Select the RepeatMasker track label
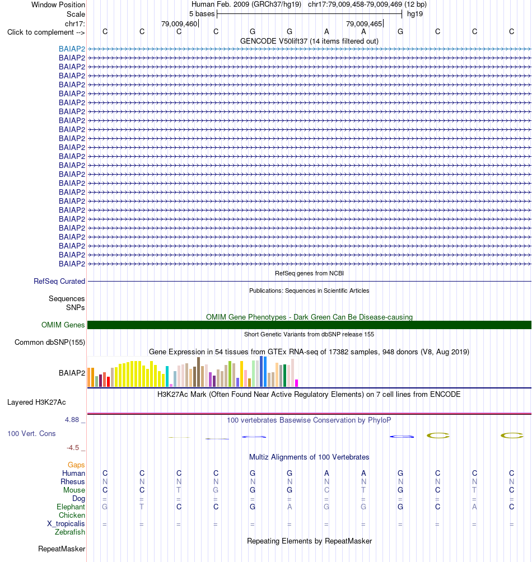Viewport: 532px width, 562px height. point(62,549)
